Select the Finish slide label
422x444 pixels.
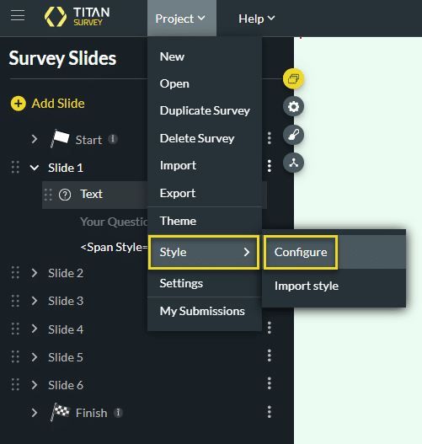[x=92, y=413]
